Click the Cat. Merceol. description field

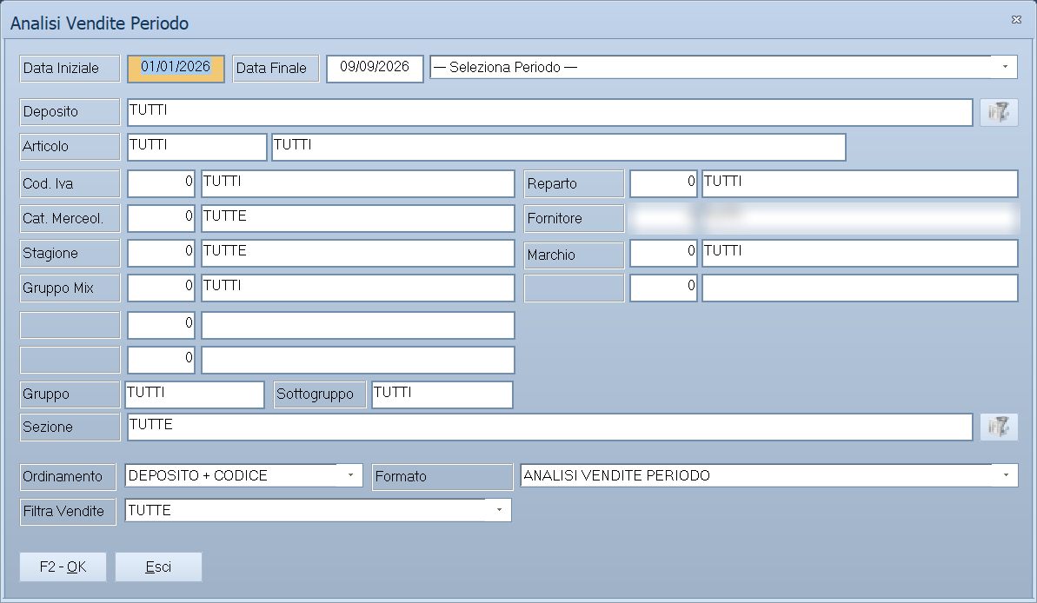tap(358, 218)
